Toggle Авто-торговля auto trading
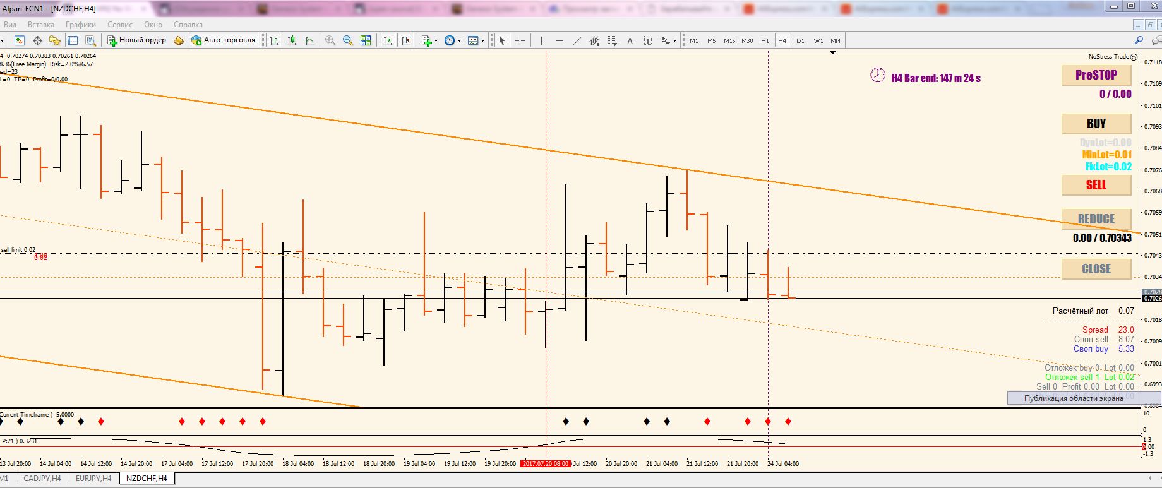Image resolution: width=1162 pixels, height=488 pixels. tap(224, 40)
